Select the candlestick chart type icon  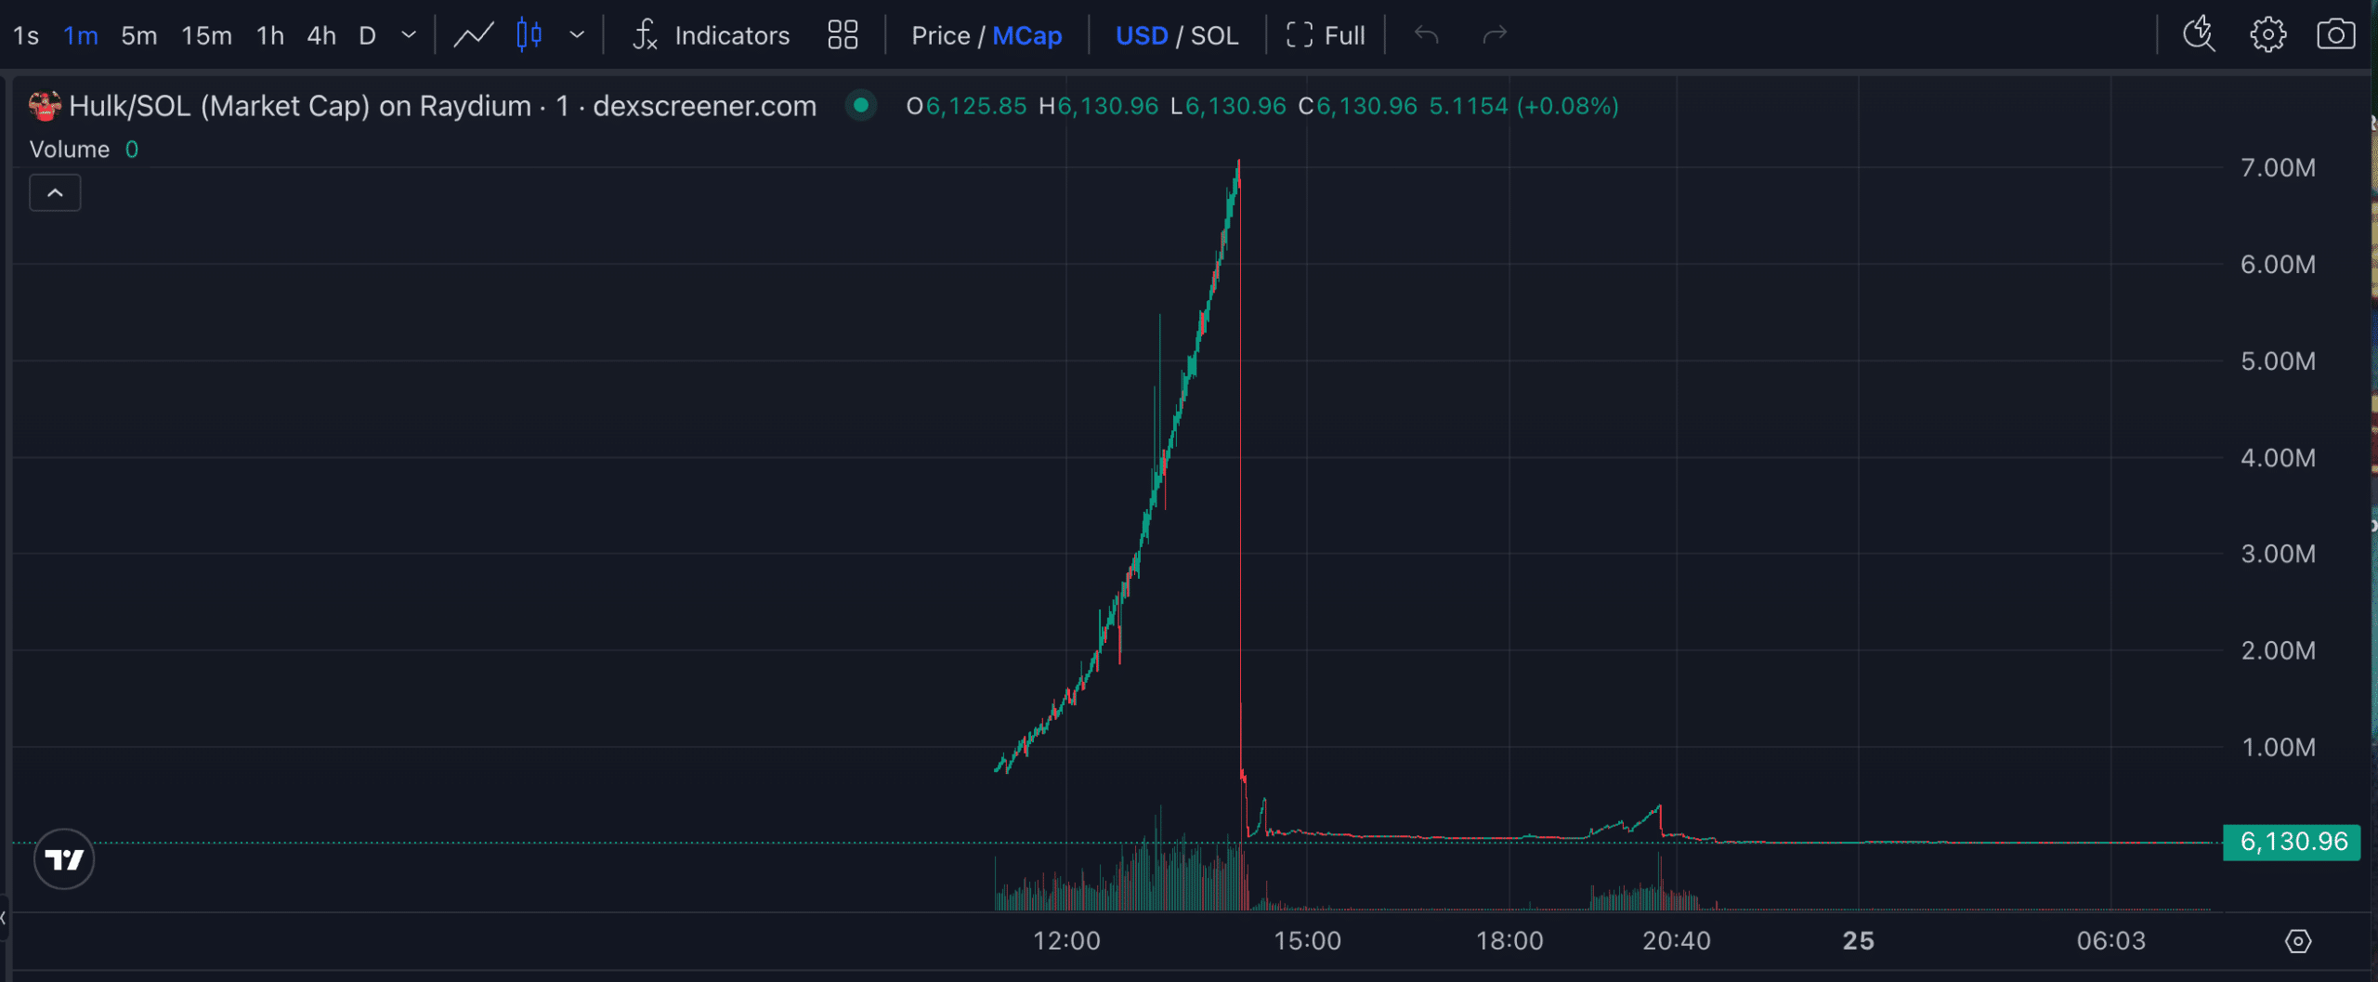529,35
